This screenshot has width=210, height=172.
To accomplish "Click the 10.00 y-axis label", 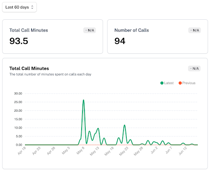I will pyautogui.click(x=18, y=128).
